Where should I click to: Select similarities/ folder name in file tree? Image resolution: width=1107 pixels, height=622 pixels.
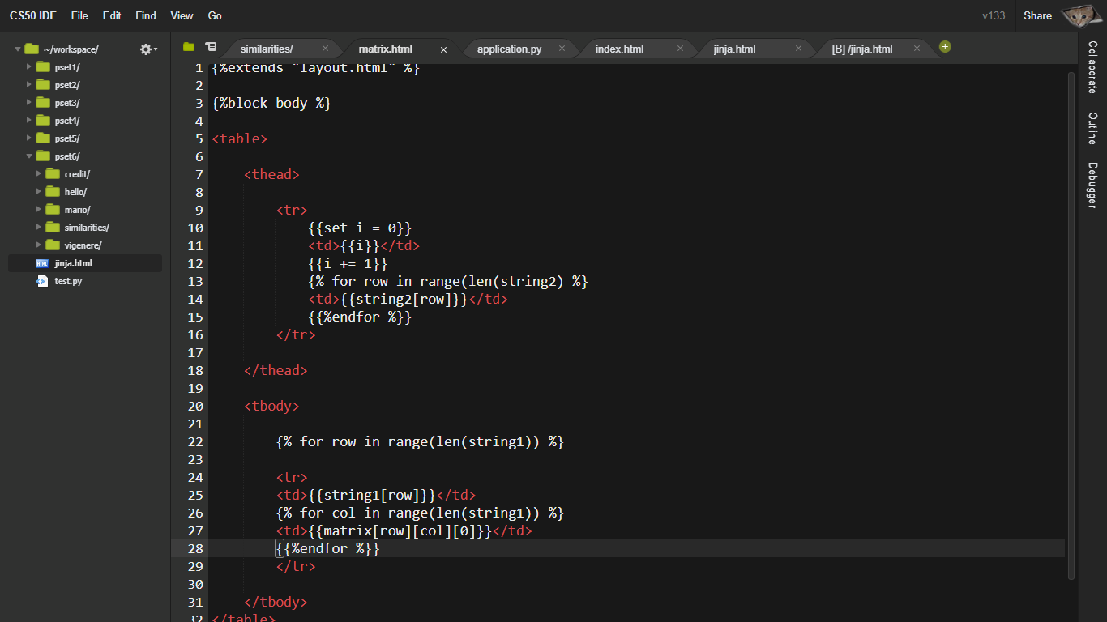coord(87,228)
